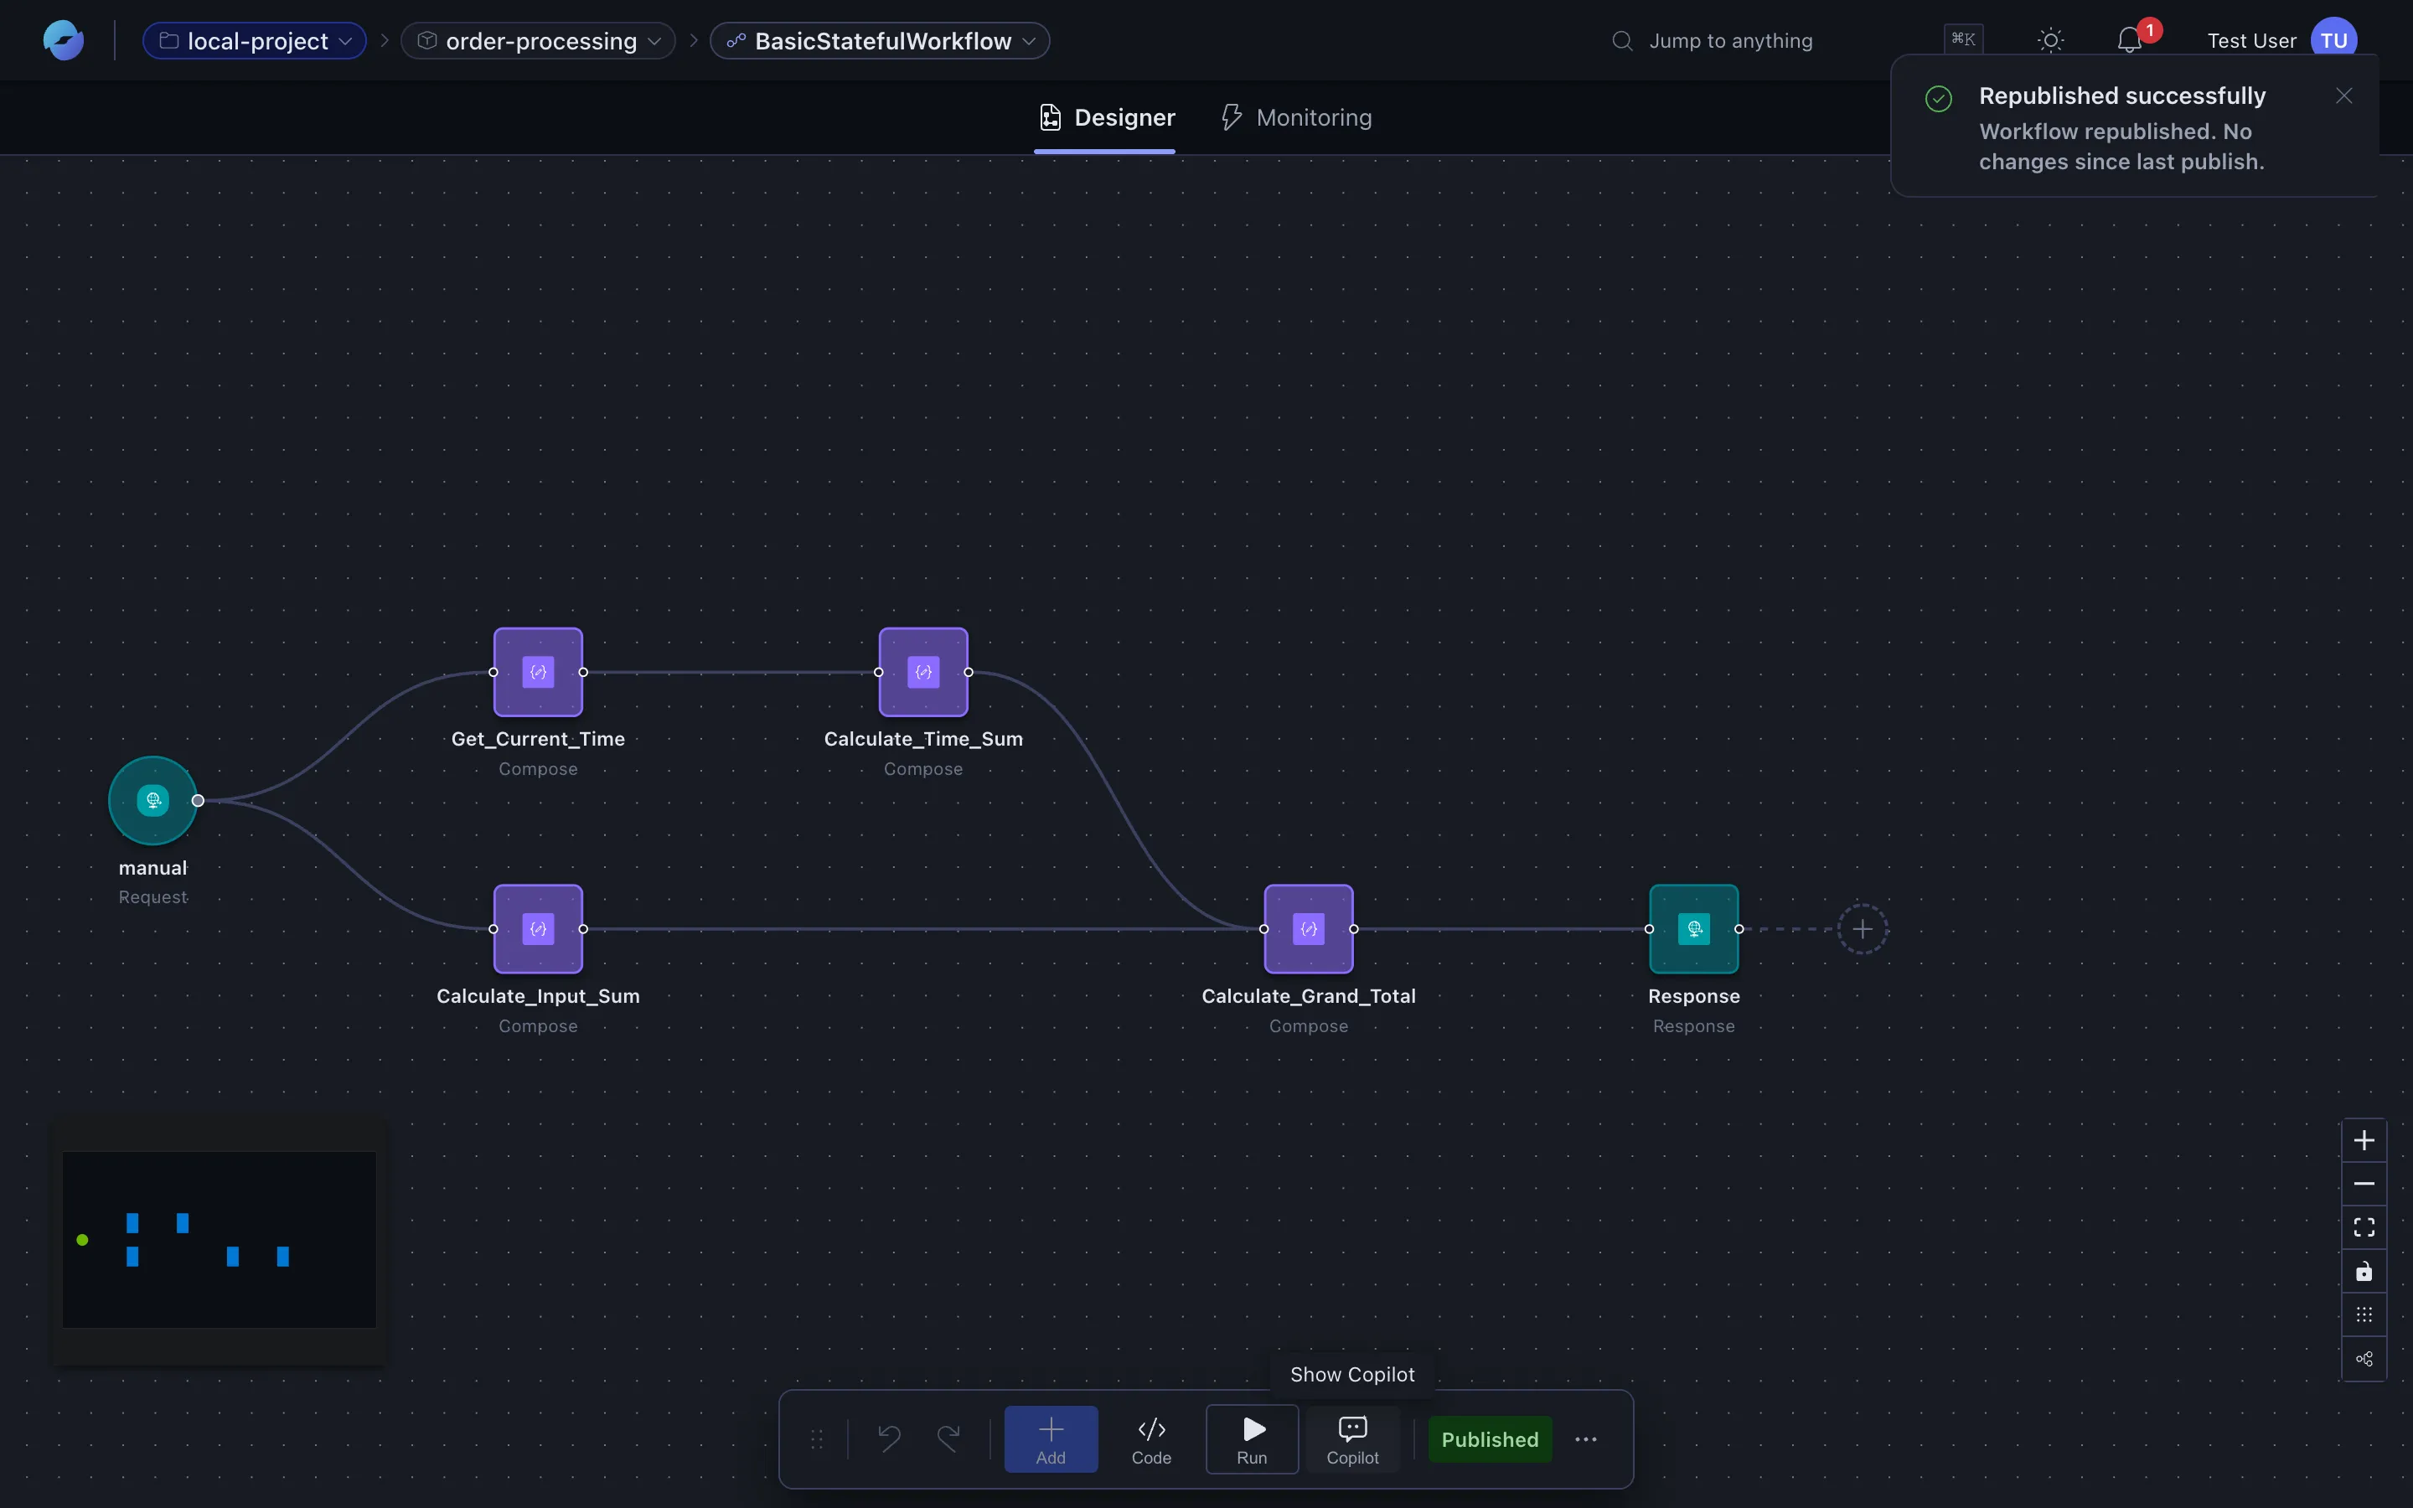Image resolution: width=2413 pixels, height=1508 pixels.
Task: Expand the BasicStatefulWorkflow selector
Action: [x=880, y=41]
